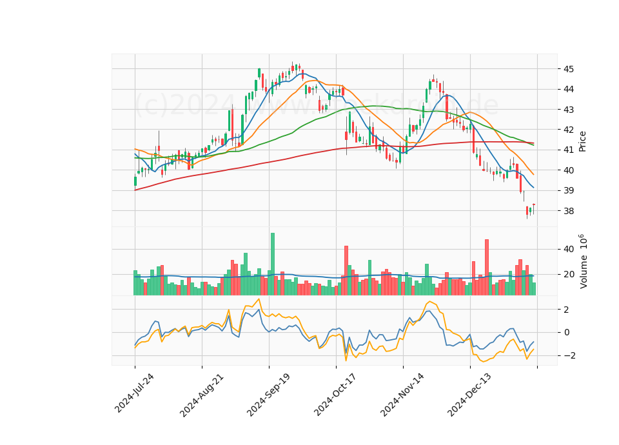Screen dimensions: 619x445
Task: Select the 38 price tick label
Action: pyautogui.click(x=569, y=211)
